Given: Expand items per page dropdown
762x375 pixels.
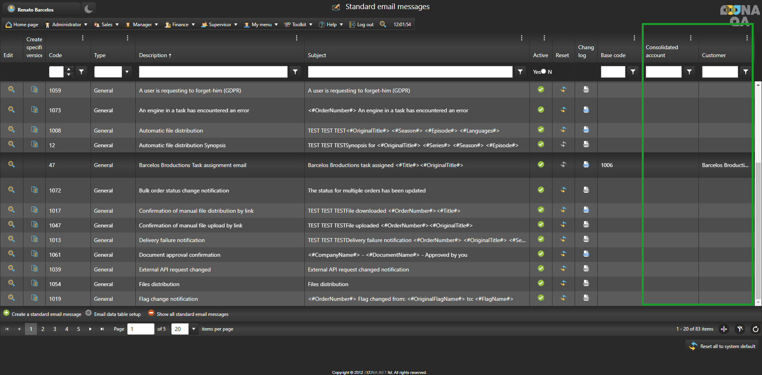Looking at the screenshot, I should click(x=194, y=329).
